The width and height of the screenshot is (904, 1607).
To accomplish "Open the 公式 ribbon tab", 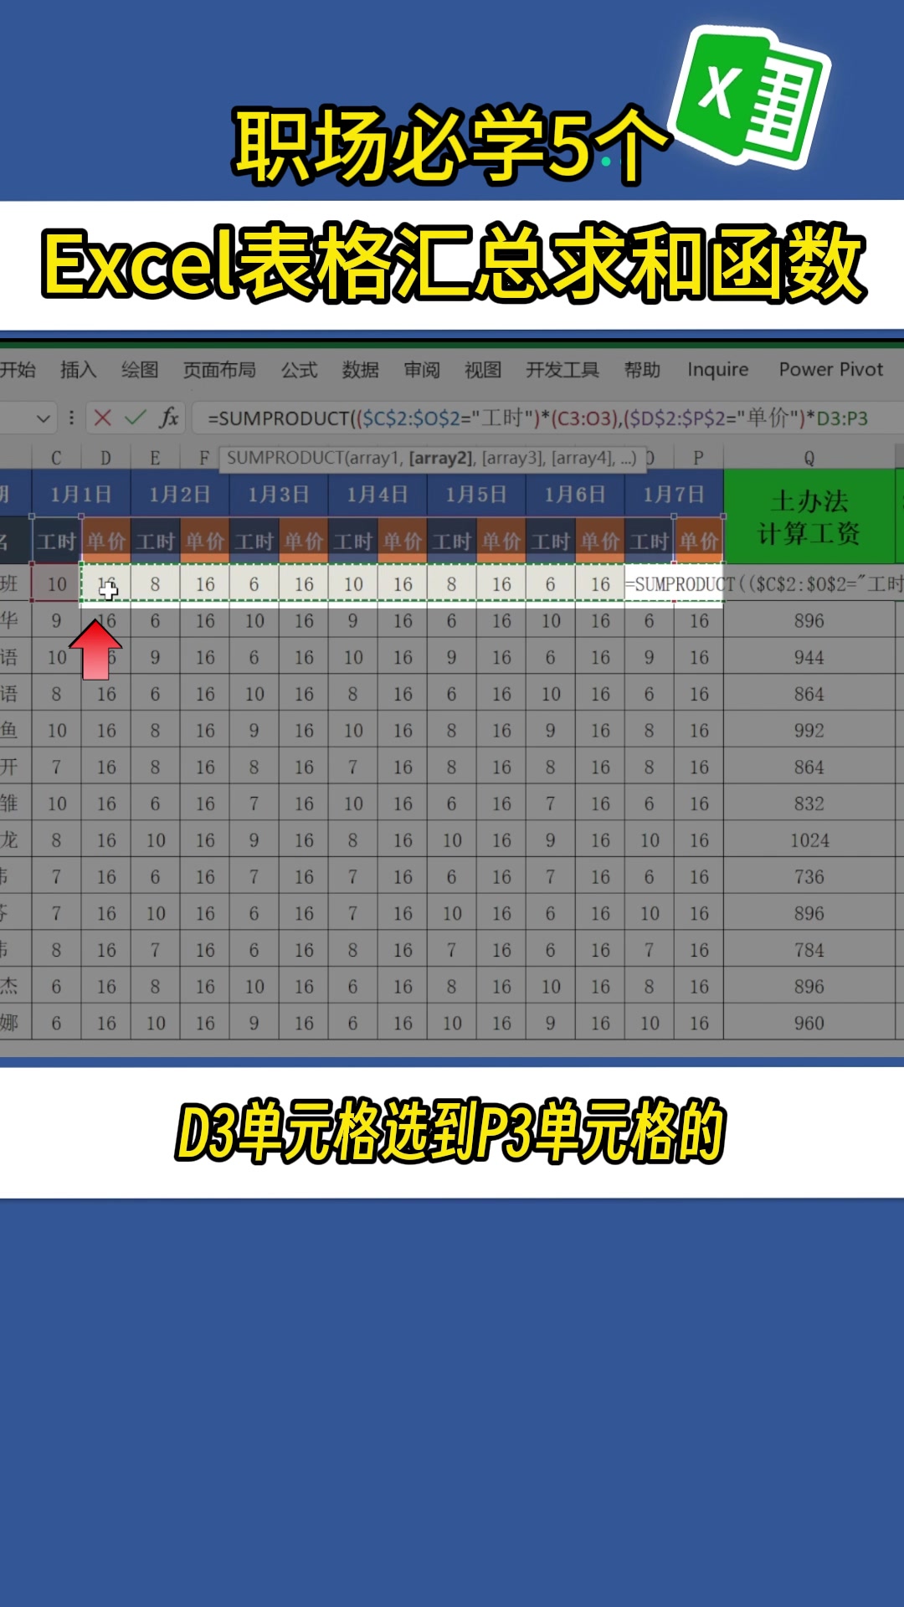I will pos(299,369).
